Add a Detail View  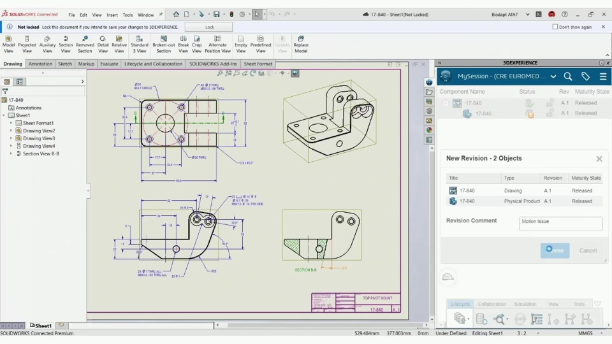click(x=103, y=44)
